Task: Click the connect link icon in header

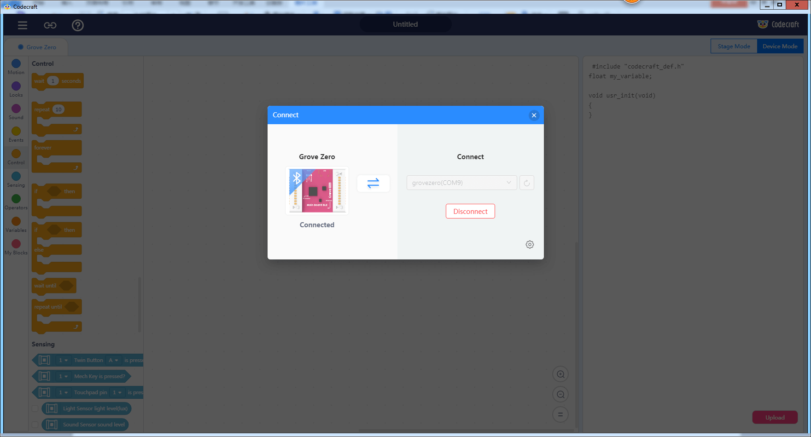Action: pyautogui.click(x=50, y=25)
